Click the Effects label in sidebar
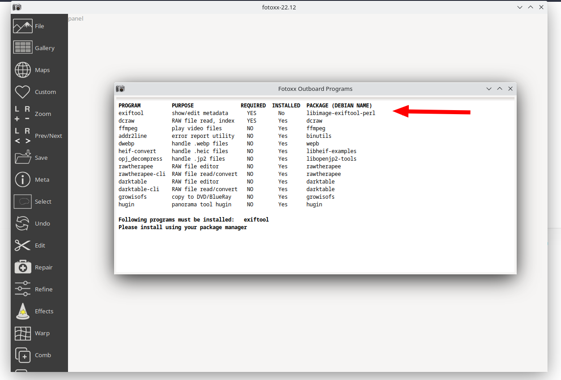 click(x=44, y=311)
